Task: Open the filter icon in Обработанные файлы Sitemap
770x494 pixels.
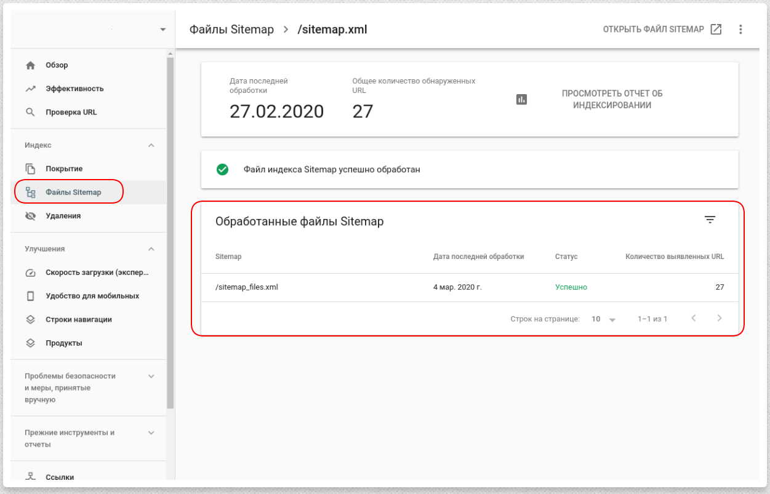Action: tap(710, 219)
